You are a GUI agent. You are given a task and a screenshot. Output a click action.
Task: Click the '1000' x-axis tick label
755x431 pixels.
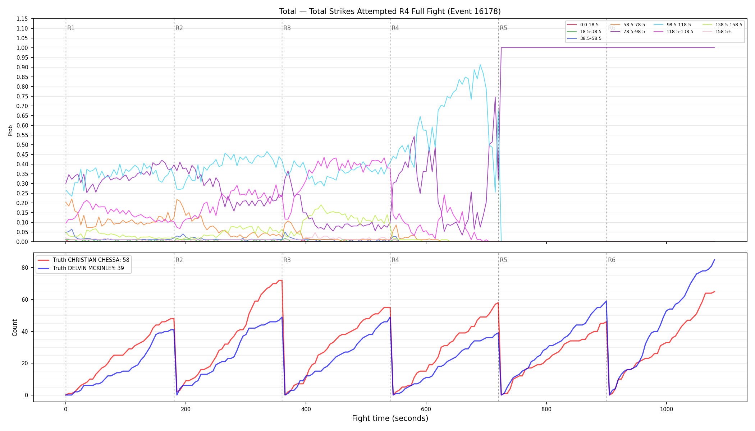click(x=667, y=409)
